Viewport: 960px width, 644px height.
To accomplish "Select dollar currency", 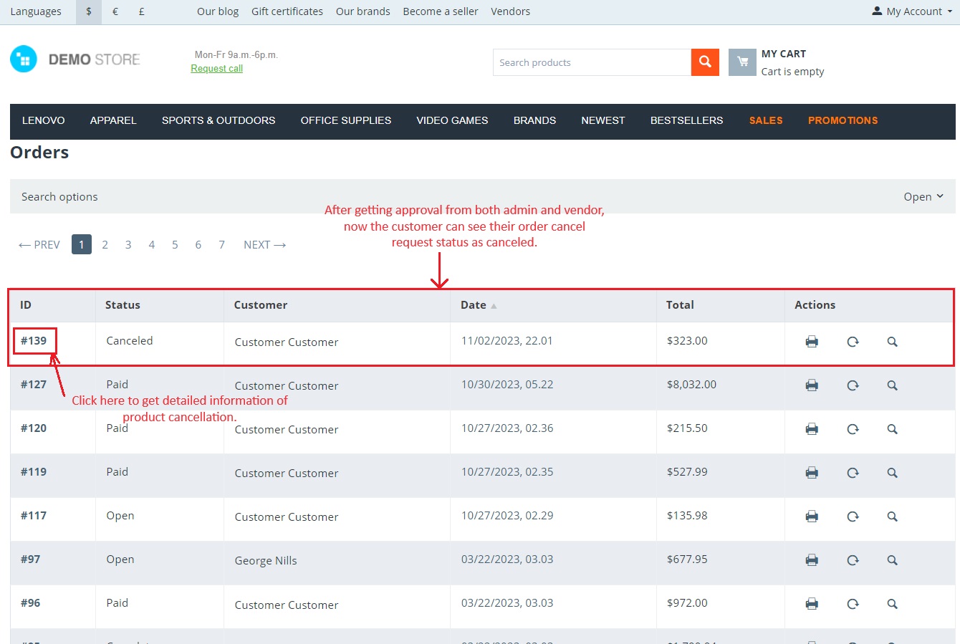I will pos(89,11).
